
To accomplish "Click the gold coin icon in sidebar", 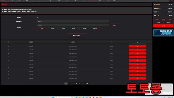I will pos(155,5).
